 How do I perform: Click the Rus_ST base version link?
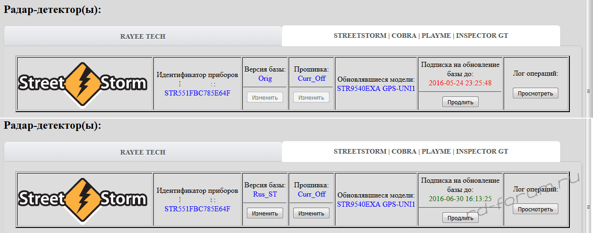coord(265,194)
